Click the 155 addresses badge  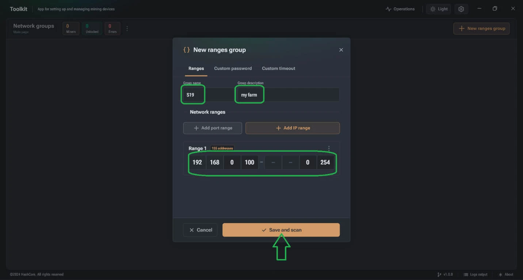click(x=222, y=148)
